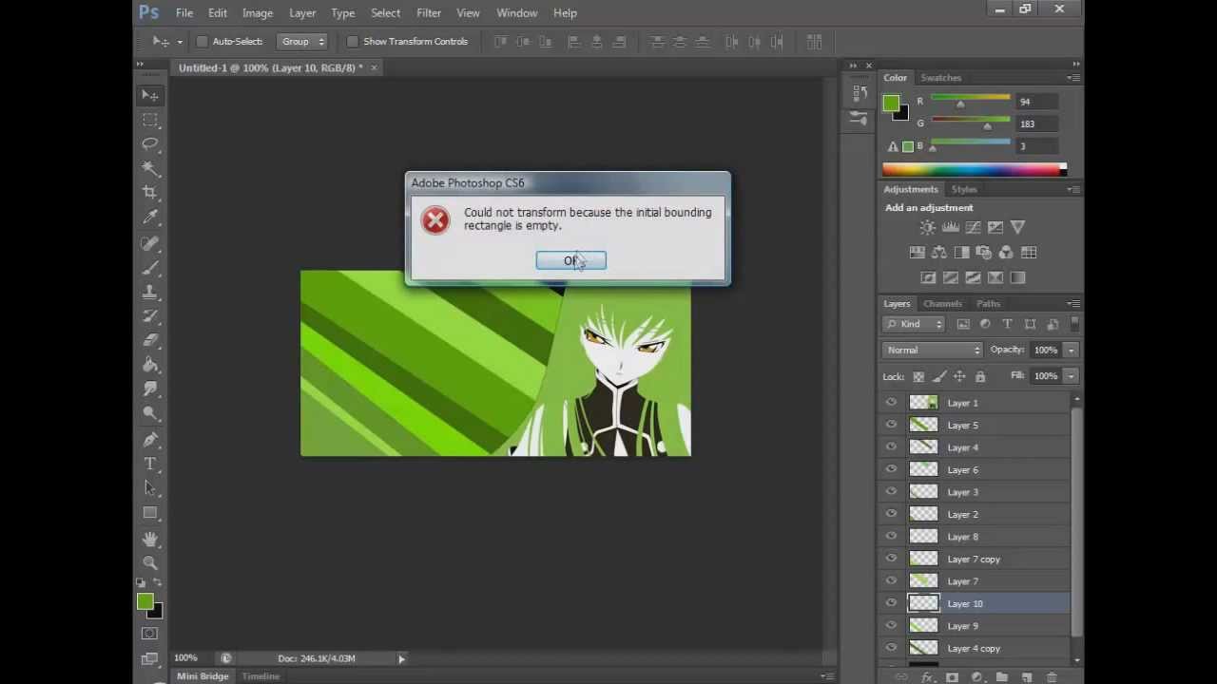Open the File menu
Image resolution: width=1217 pixels, height=684 pixels.
[x=184, y=13]
